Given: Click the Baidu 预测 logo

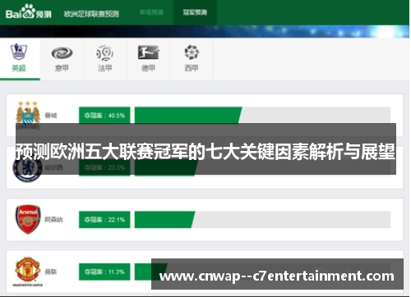Looking at the screenshot, I should coord(29,11).
